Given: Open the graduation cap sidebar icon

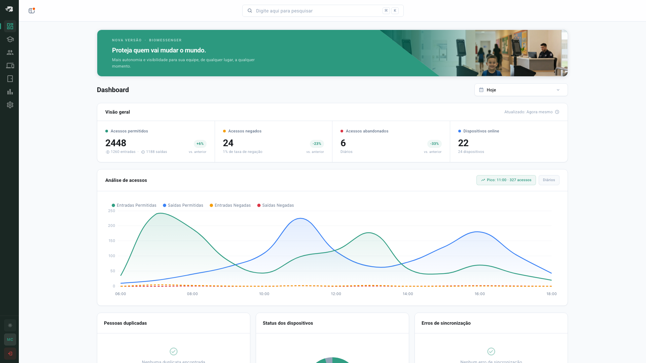Looking at the screenshot, I should (10, 39).
